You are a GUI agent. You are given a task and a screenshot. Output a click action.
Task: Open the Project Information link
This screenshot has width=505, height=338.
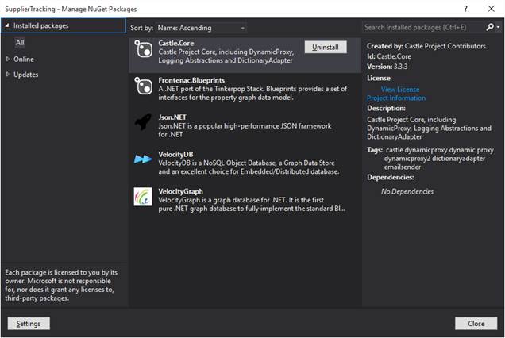(396, 98)
